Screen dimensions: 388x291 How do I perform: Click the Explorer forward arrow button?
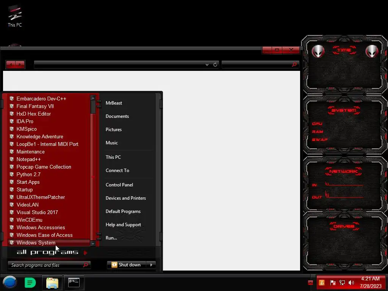coord(20,65)
